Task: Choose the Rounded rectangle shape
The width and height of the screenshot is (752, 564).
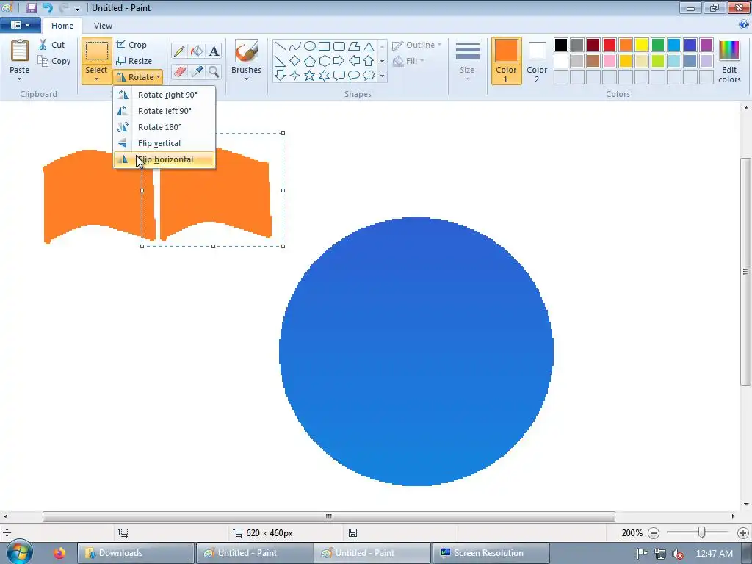Action: (x=339, y=46)
